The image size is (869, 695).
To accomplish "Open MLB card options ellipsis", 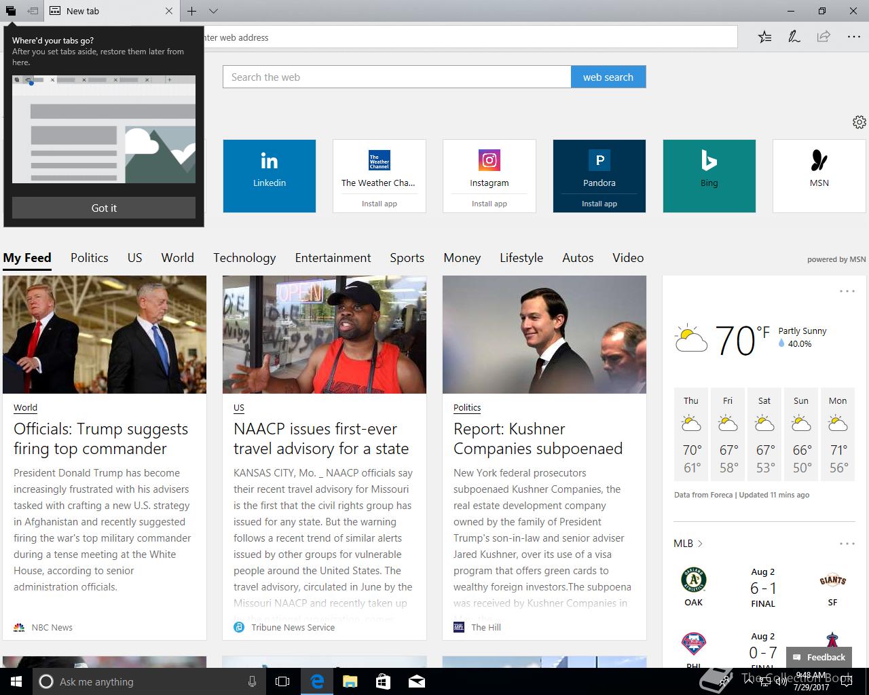I will [x=847, y=544].
